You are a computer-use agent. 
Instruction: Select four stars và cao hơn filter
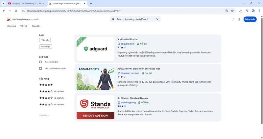52,91
